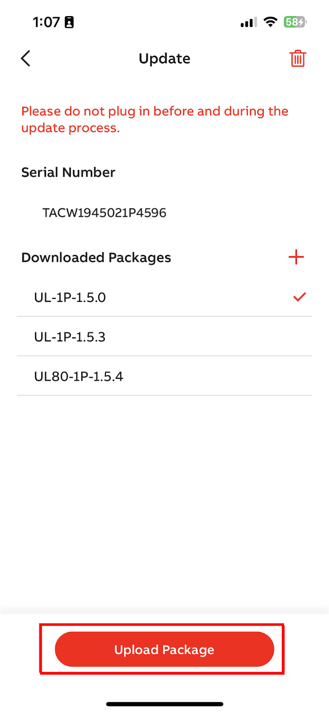The image size is (329, 713).
Task: Tap the Downloaded Packages heading
Action: click(x=96, y=258)
